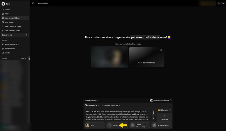The width and height of the screenshot is (226, 131).
Task: Toggle Enable audio preview switch
Action: point(151,100)
